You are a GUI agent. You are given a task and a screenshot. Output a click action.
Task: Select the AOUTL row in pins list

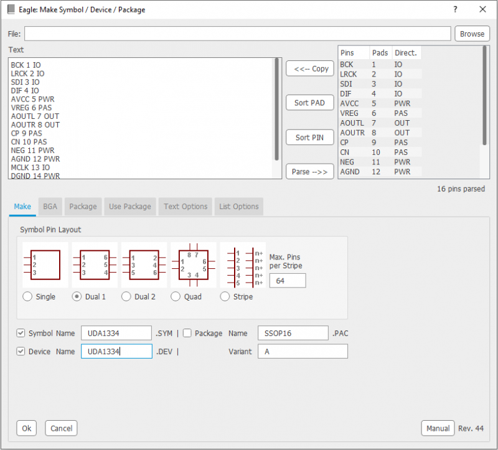click(380, 123)
